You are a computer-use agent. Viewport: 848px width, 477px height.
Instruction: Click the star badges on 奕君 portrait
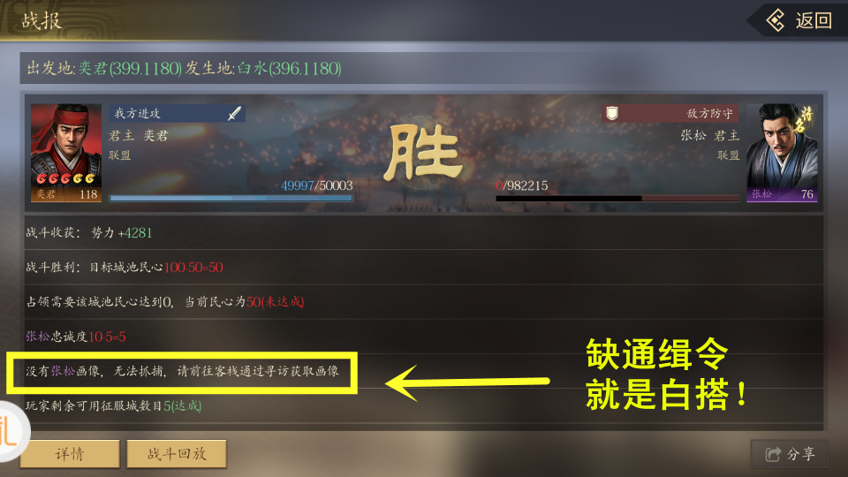(x=66, y=178)
